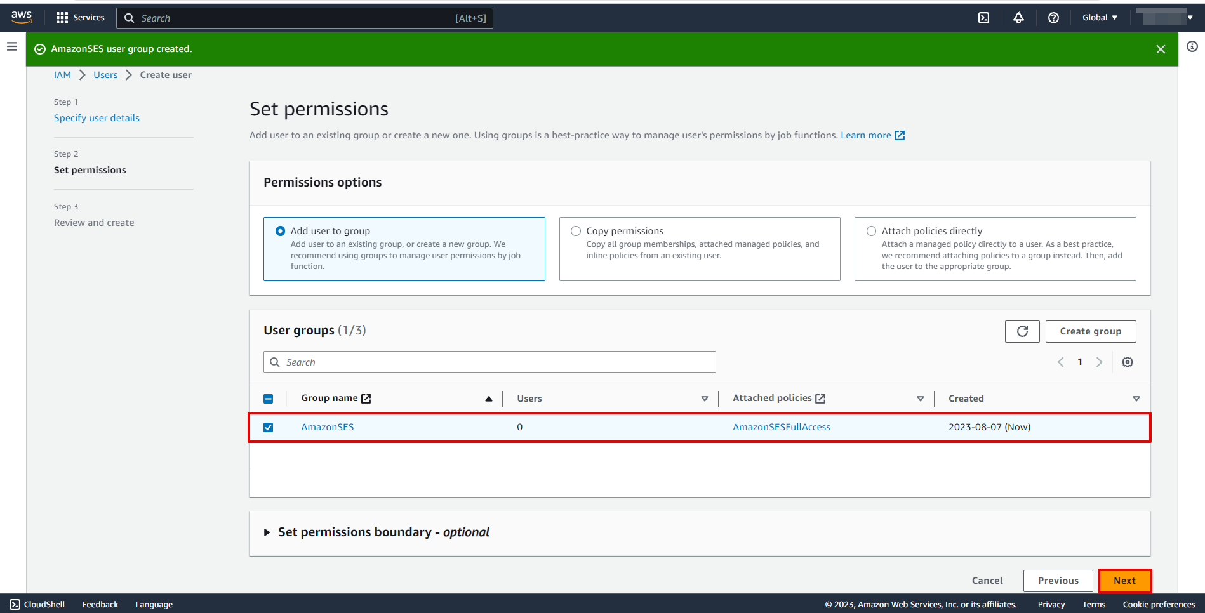Viewport: 1205px width, 613px height.
Task: Open AmazonSESFullAccess policy link
Action: (x=782, y=427)
